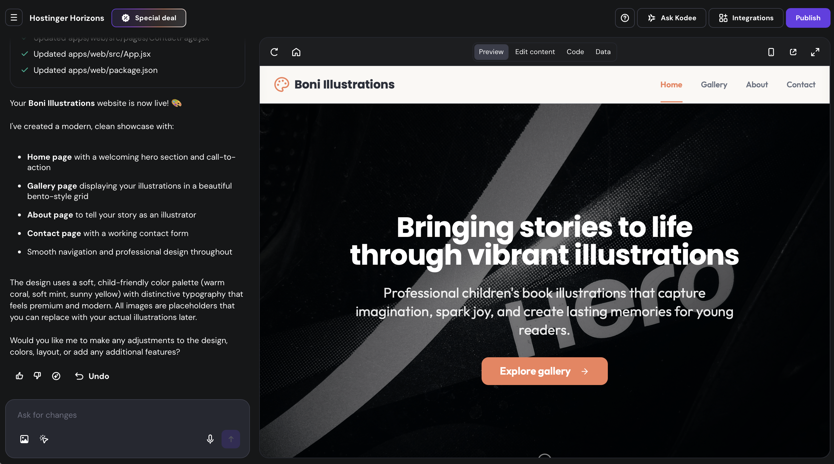Select the element picker sparkle icon
The image size is (834, 464).
[44, 439]
